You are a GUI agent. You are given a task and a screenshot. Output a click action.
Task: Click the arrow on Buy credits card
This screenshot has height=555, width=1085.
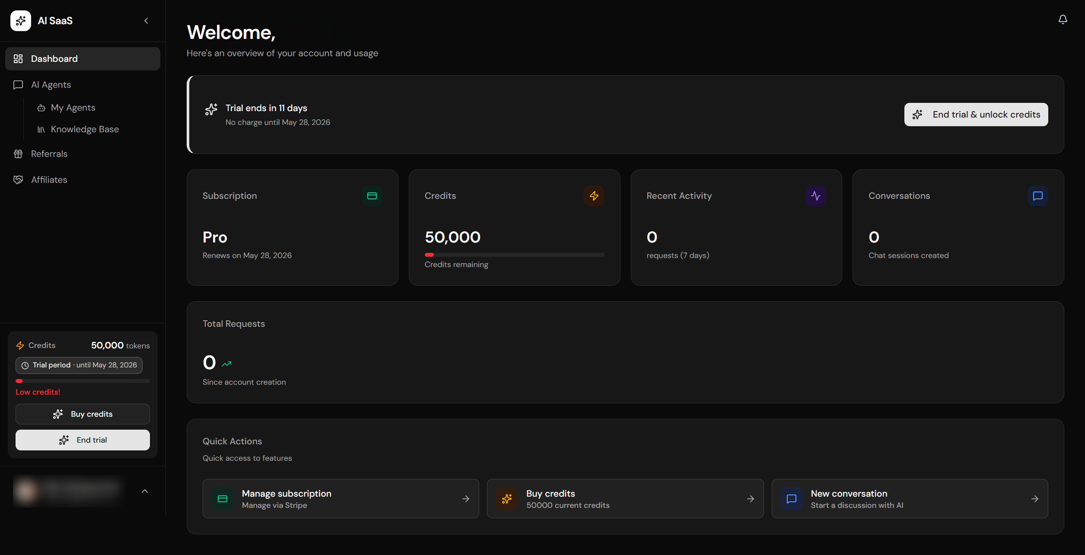pyautogui.click(x=751, y=499)
